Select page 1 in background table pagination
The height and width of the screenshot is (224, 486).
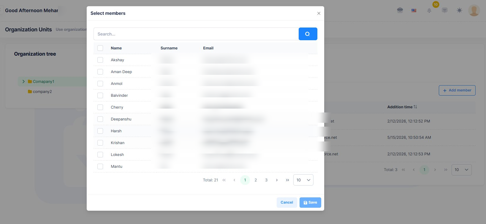(x=424, y=170)
